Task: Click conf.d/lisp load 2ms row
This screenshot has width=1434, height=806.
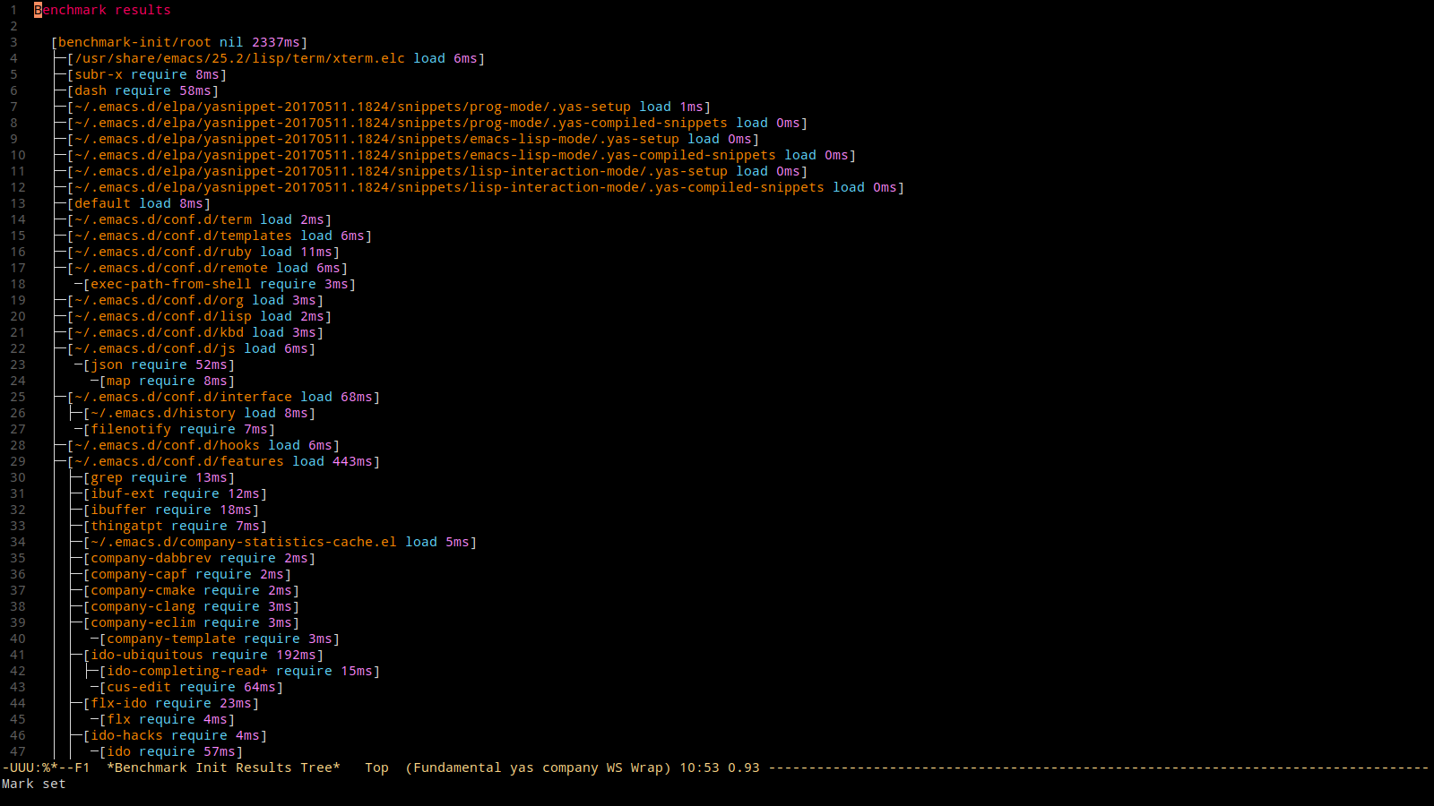Action: pyautogui.click(x=199, y=316)
